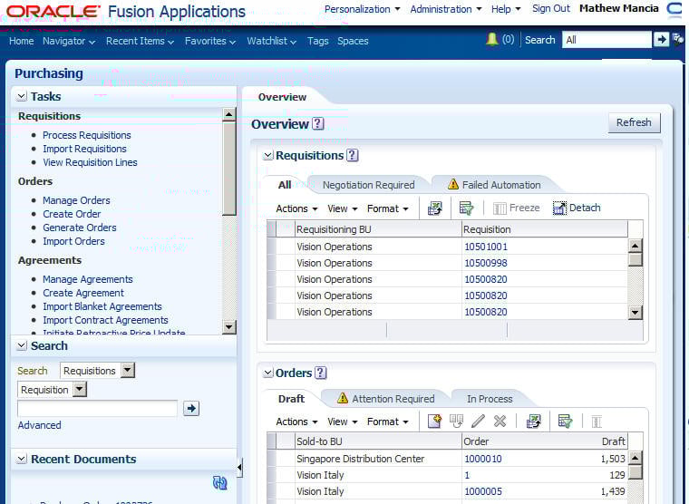Open Process Requisitions task

pyautogui.click(x=86, y=135)
